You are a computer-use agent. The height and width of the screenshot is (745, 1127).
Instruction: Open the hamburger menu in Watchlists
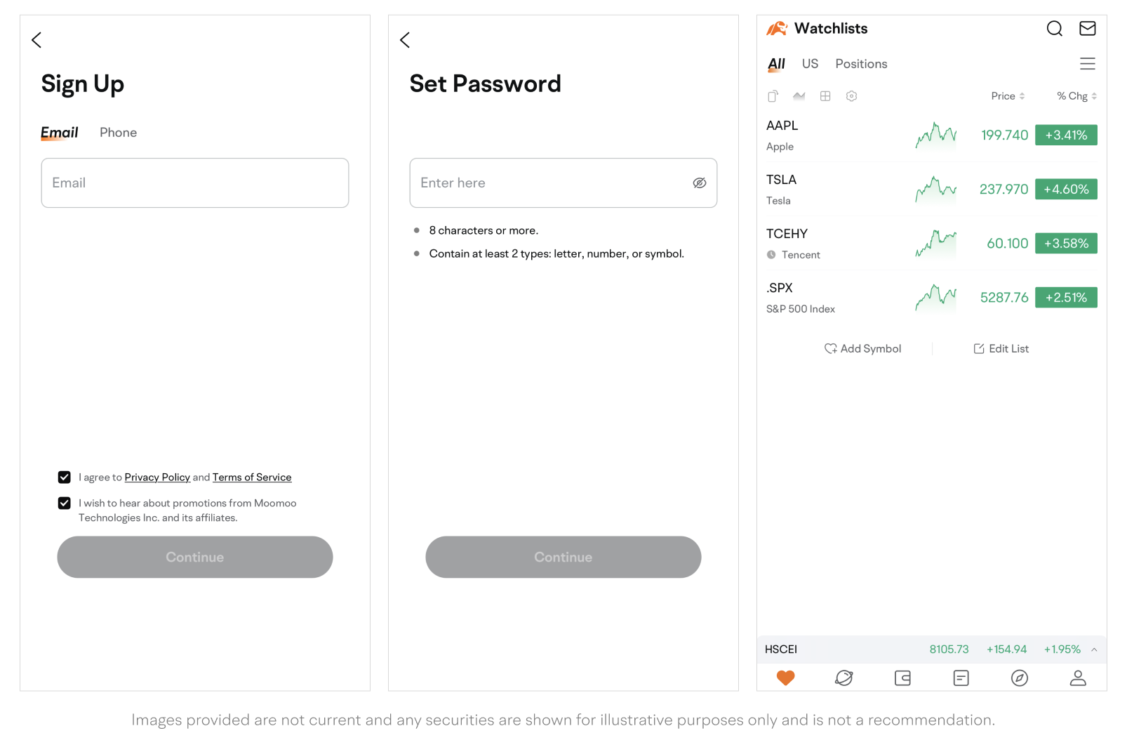tap(1087, 64)
